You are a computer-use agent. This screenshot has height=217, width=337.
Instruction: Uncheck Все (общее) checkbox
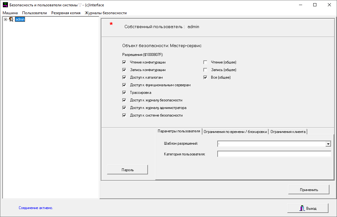[x=205, y=78]
